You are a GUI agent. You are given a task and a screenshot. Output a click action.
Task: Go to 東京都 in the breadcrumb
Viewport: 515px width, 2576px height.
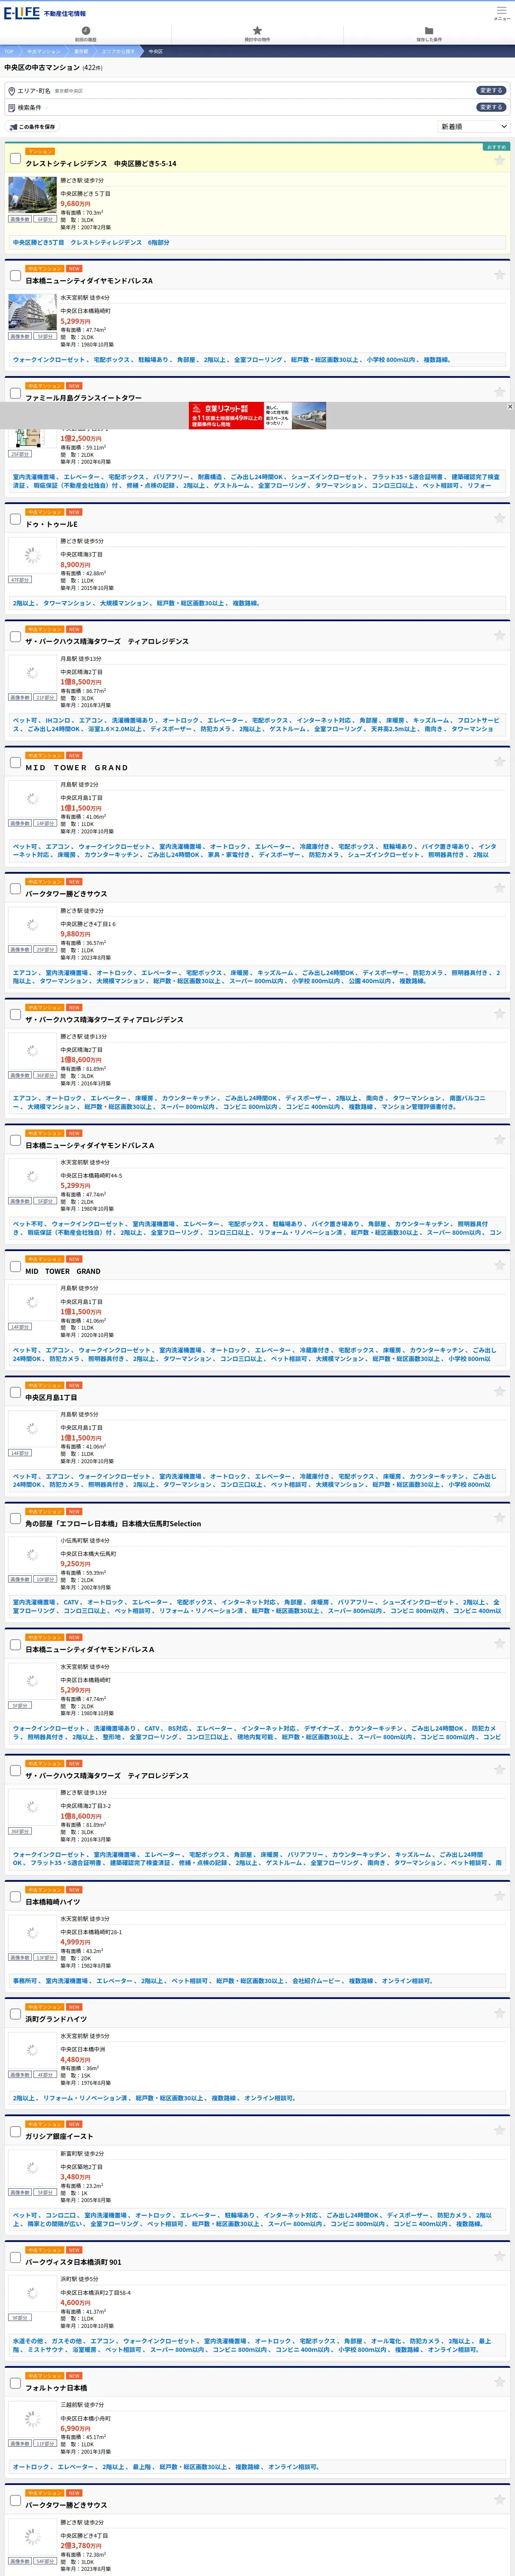(81, 51)
